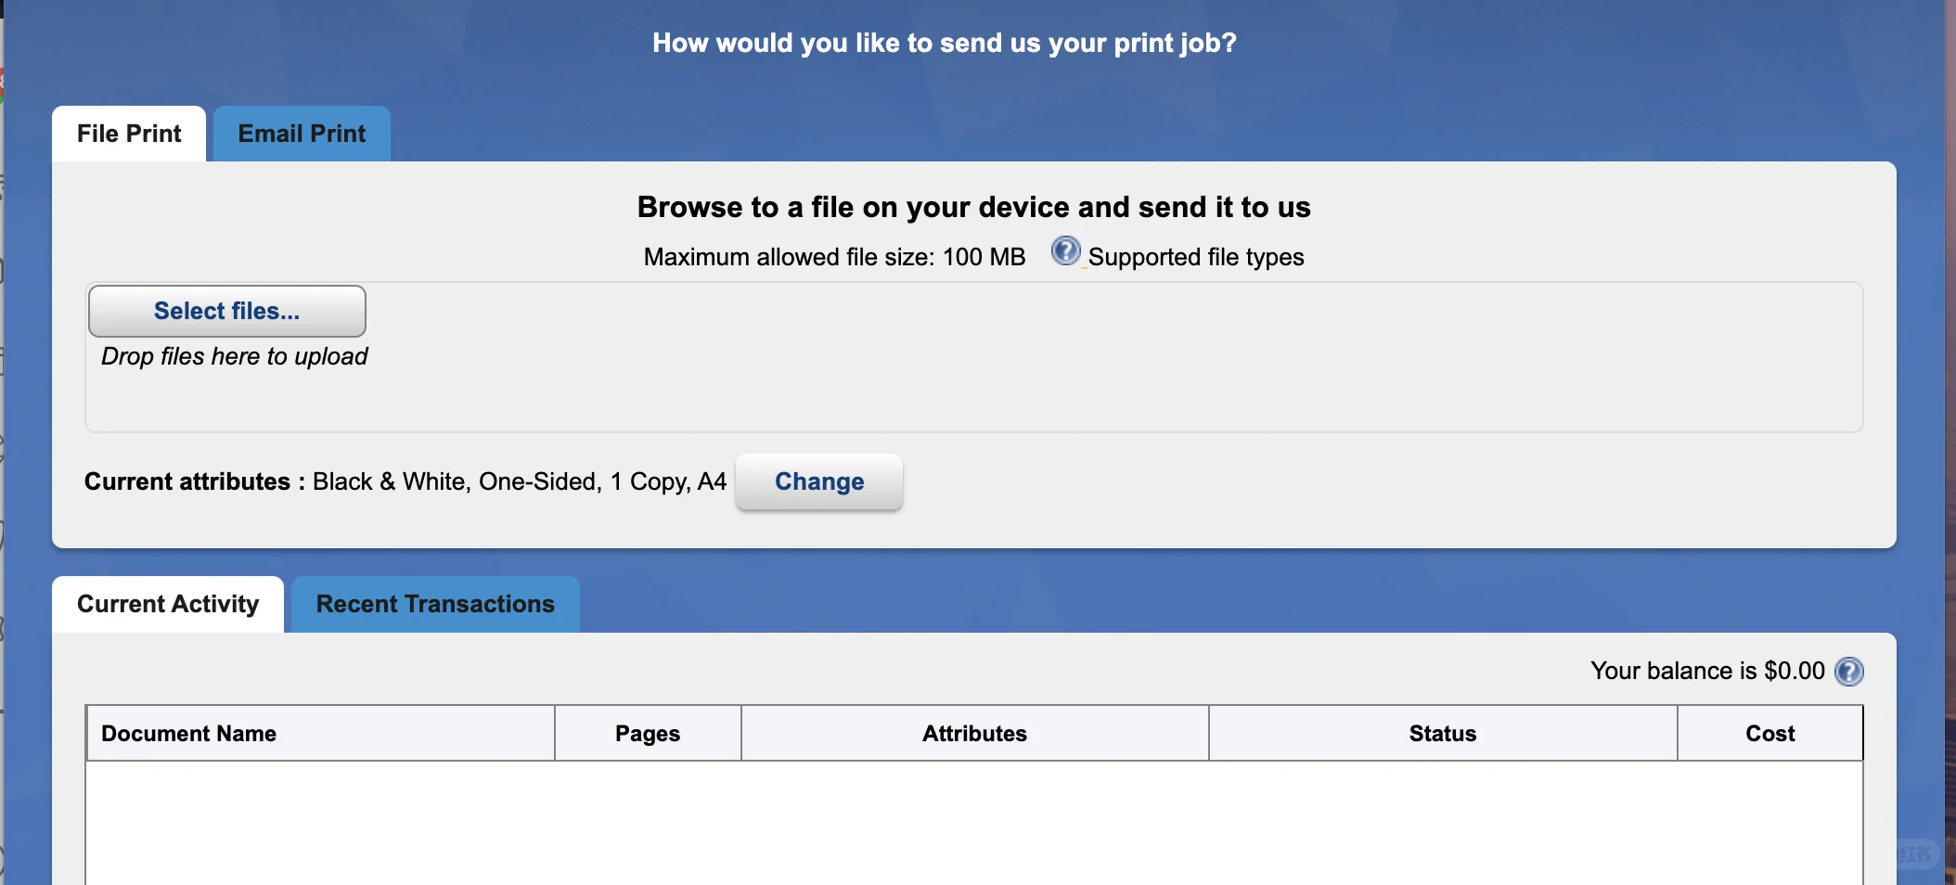The image size is (1956, 885).
Task: Click the empty activity table body
Action: (974, 821)
